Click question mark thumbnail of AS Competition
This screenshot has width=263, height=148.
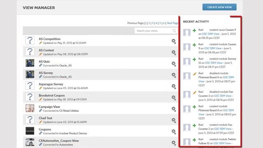pos(30,40)
